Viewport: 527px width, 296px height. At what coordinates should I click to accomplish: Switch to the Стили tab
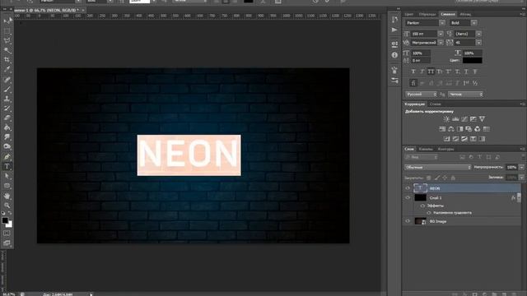[436, 104]
